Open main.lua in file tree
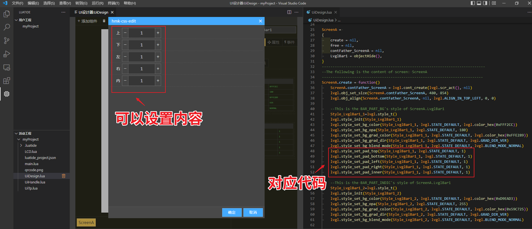532x229 pixels. (32, 164)
